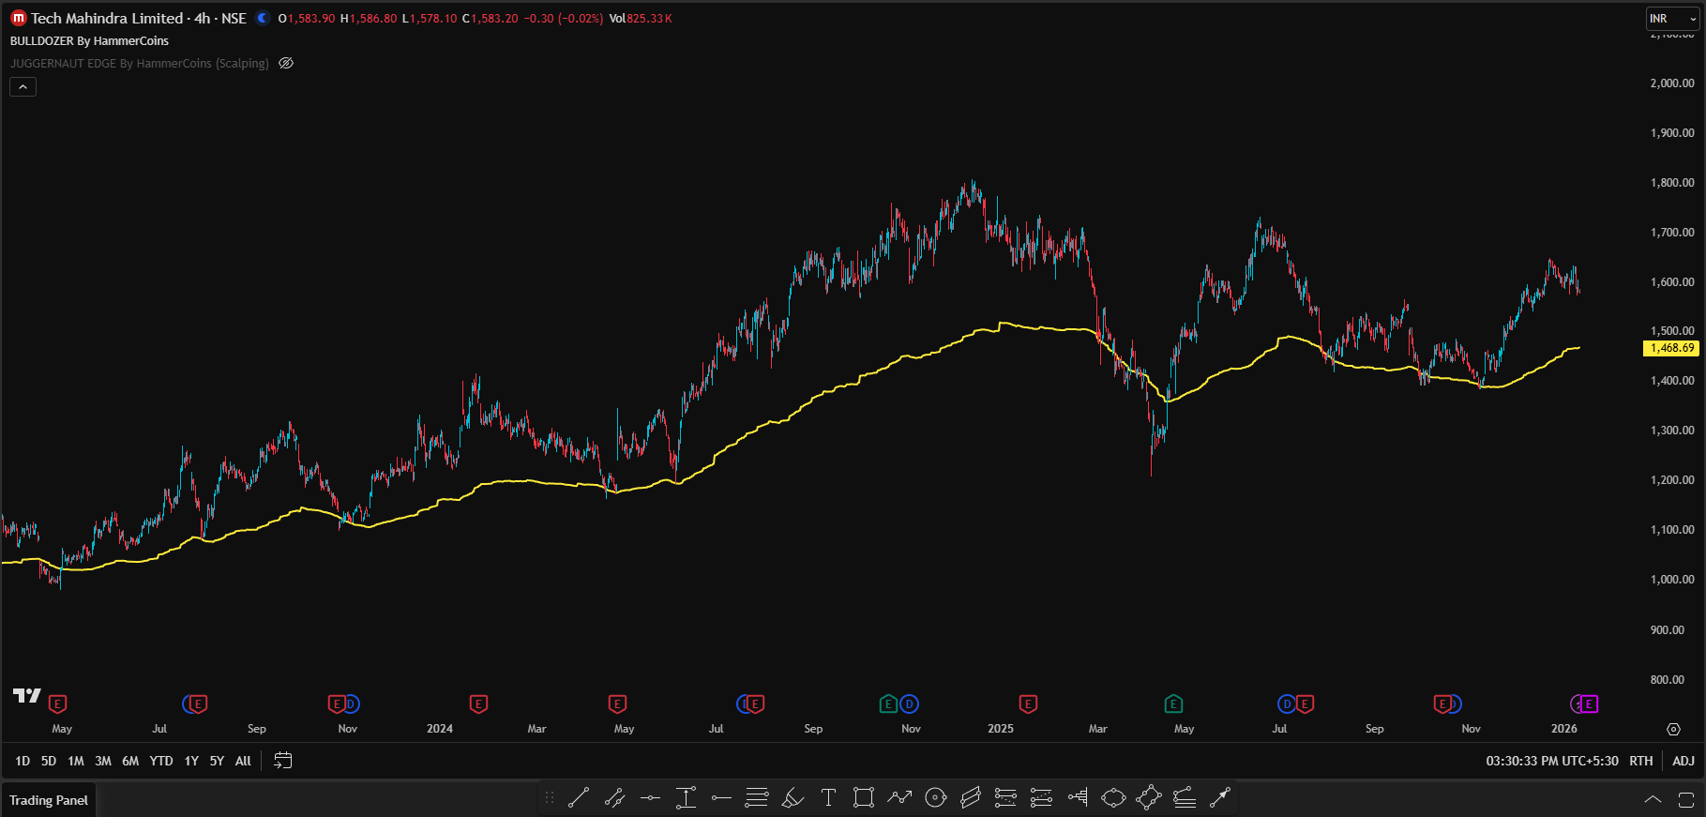
Task: Set the chart range to 1Y
Action: click(x=191, y=761)
